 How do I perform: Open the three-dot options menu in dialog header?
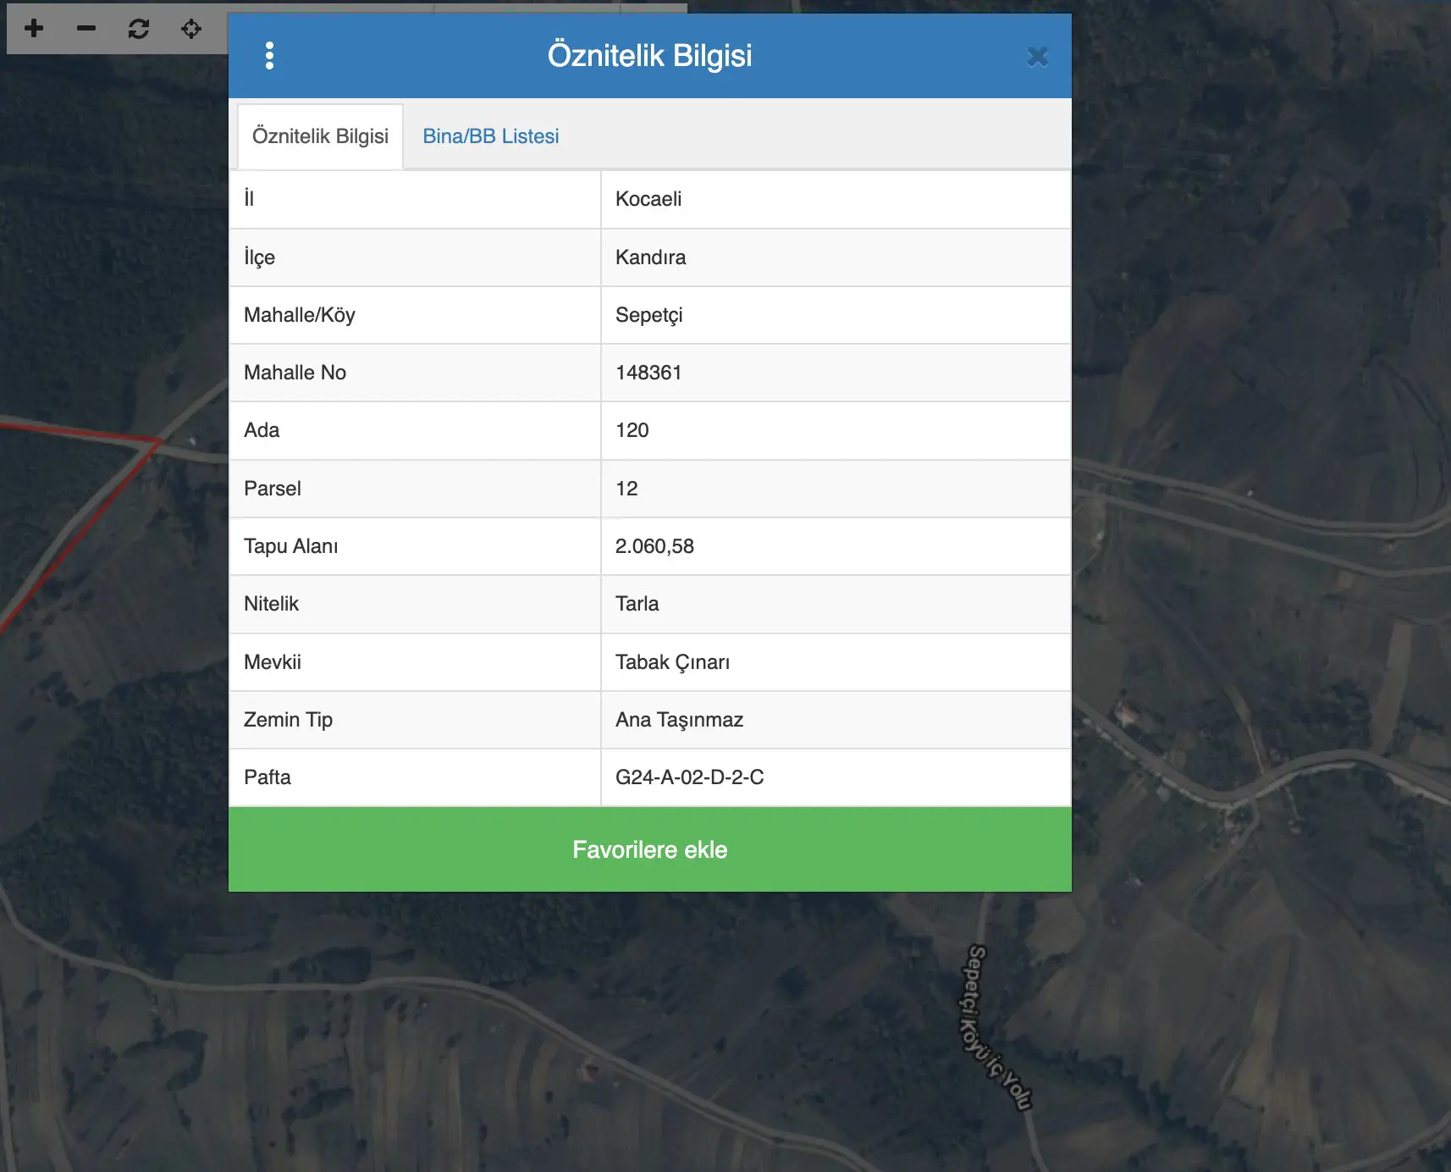click(269, 56)
